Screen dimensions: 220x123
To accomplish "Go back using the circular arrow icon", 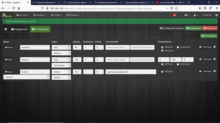I will tap(6, 29).
